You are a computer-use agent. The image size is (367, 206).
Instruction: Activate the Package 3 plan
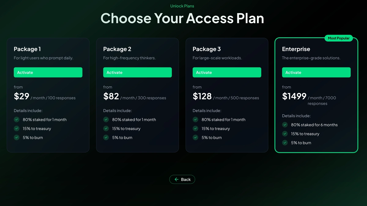point(227,72)
